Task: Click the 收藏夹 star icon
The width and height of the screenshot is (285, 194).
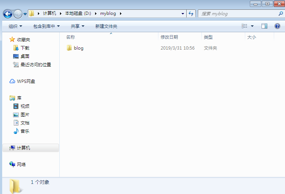Action: coord(12,39)
